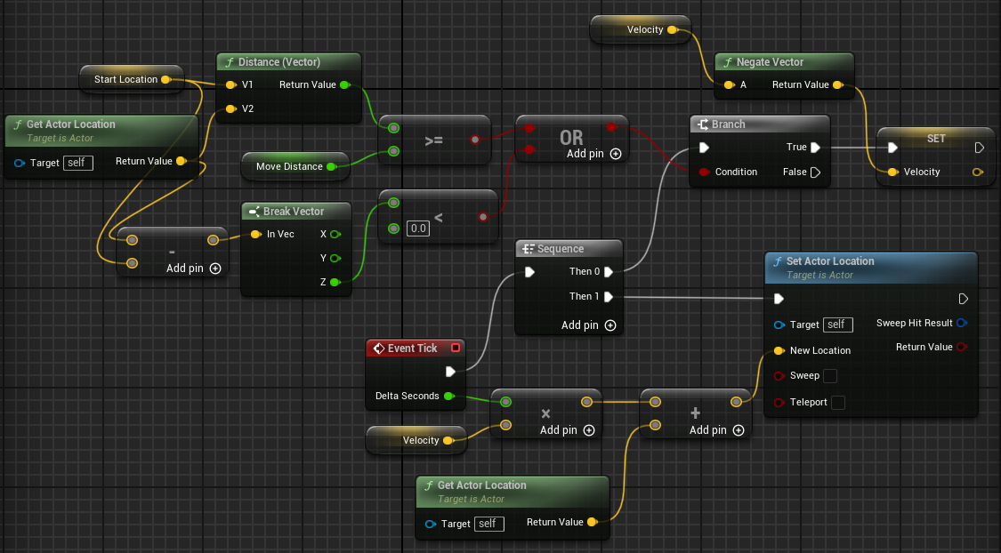Enable the Teleport checkbox

838,403
